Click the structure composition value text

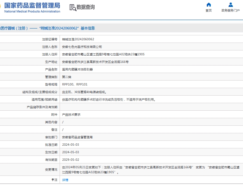pyautogui.click(x=84, y=92)
